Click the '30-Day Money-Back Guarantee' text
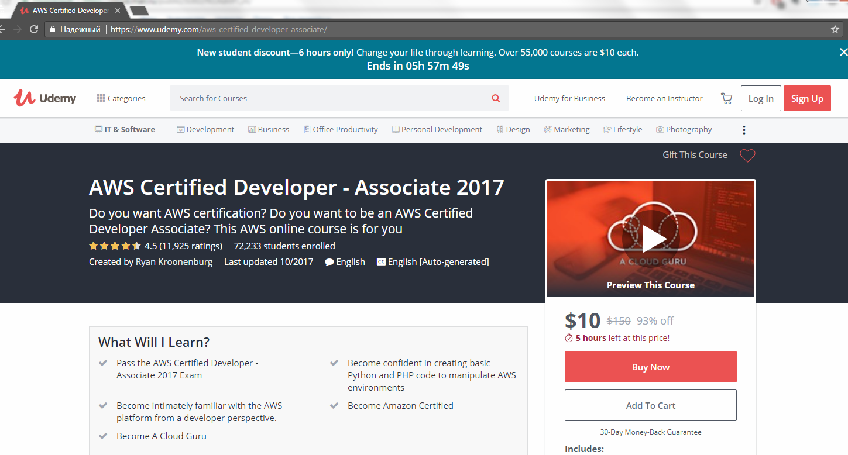Image resolution: width=848 pixels, height=455 pixels. tap(651, 432)
